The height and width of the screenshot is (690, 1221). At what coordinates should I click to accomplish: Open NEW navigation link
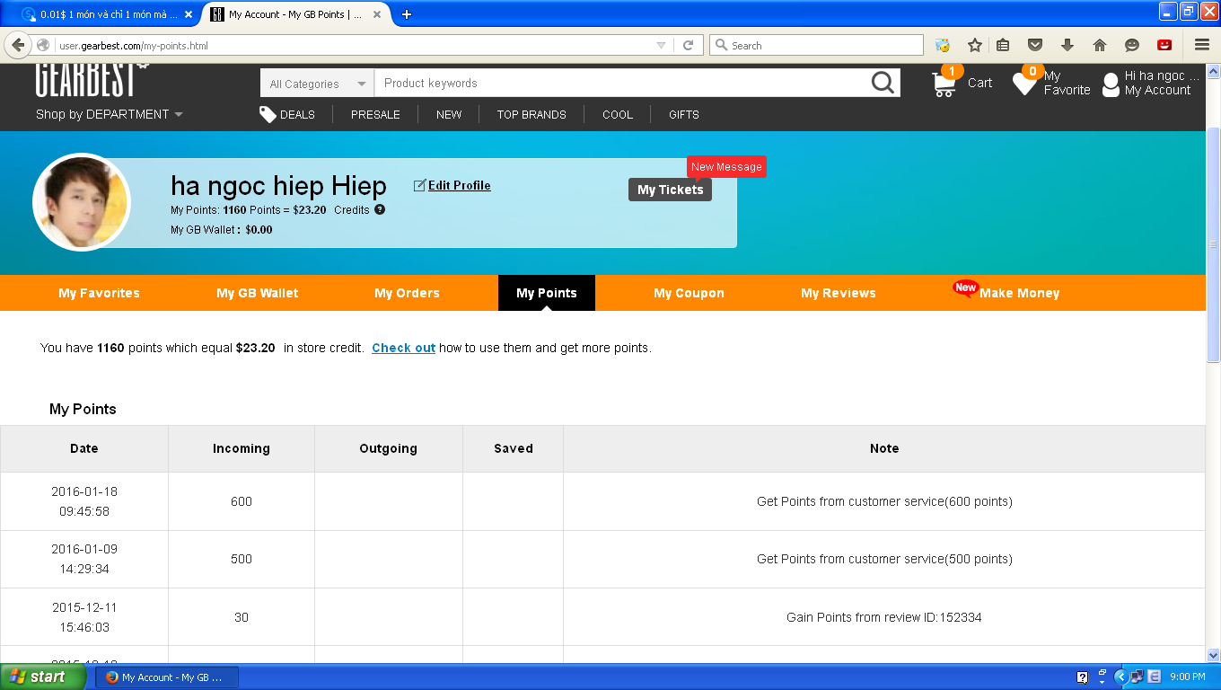[449, 114]
